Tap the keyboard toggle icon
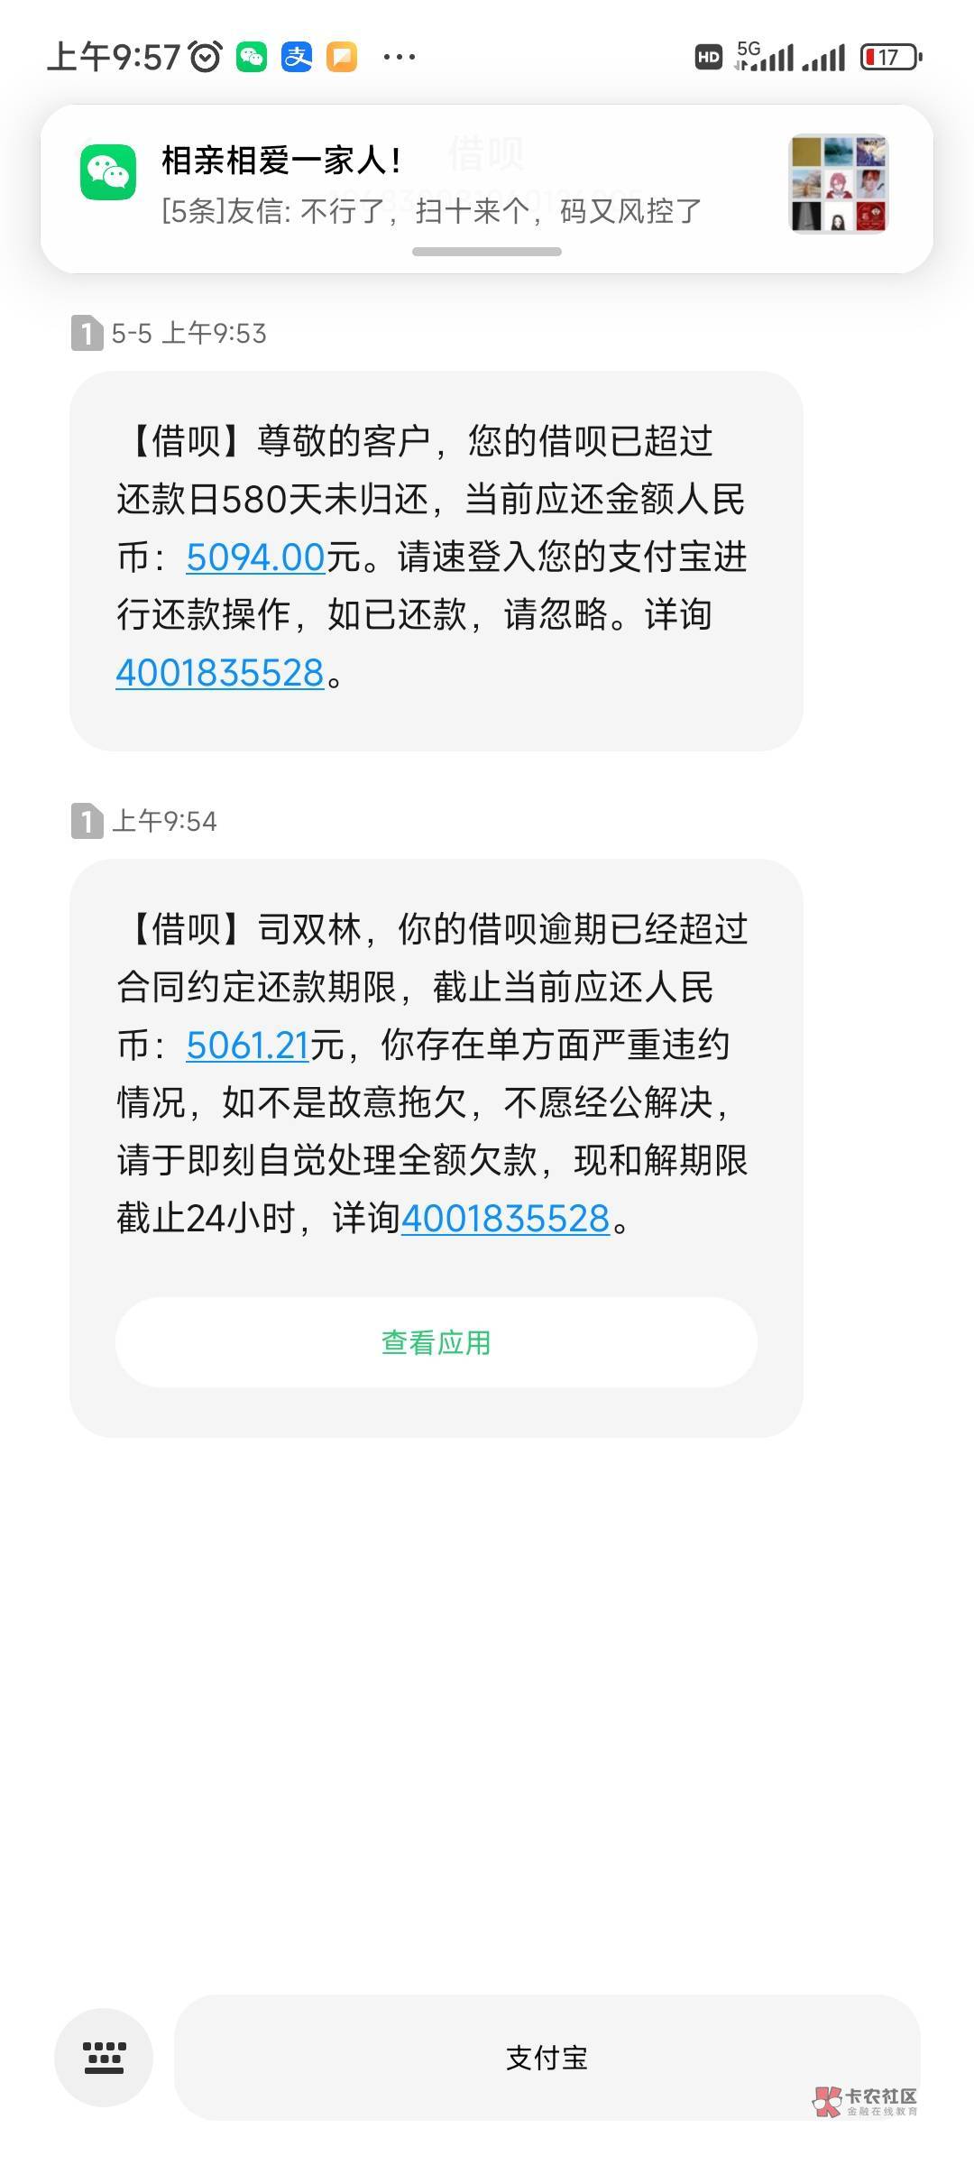Image resolution: width=974 pixels, height=2165 pixels. point(104,2058)
